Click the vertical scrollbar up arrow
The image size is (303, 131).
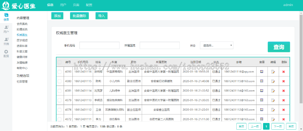pyautogui.click(x=301, y=13)
